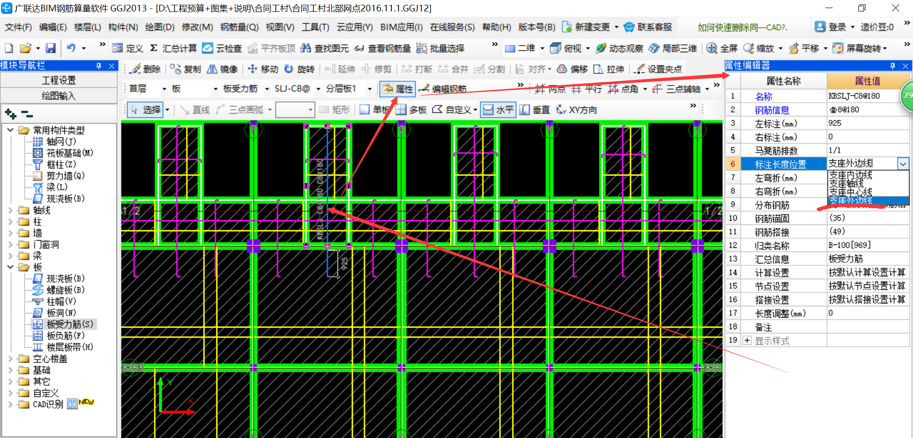Click 编辑钢筋 edit rebar button

pyautogui.click(x=443, y=89)
